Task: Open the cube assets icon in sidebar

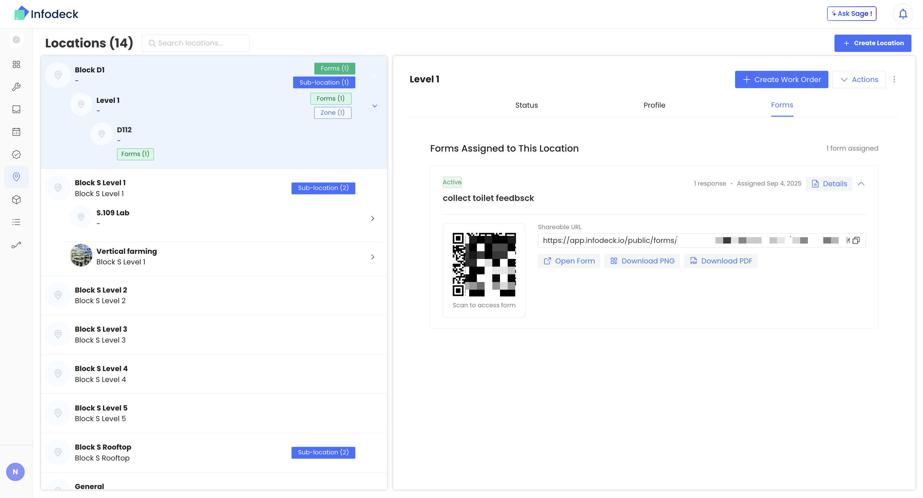Action: 16,199
